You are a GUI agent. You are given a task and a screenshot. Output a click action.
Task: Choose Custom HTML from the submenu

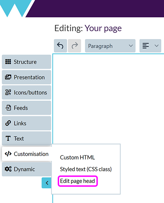[x=77, y=157]
